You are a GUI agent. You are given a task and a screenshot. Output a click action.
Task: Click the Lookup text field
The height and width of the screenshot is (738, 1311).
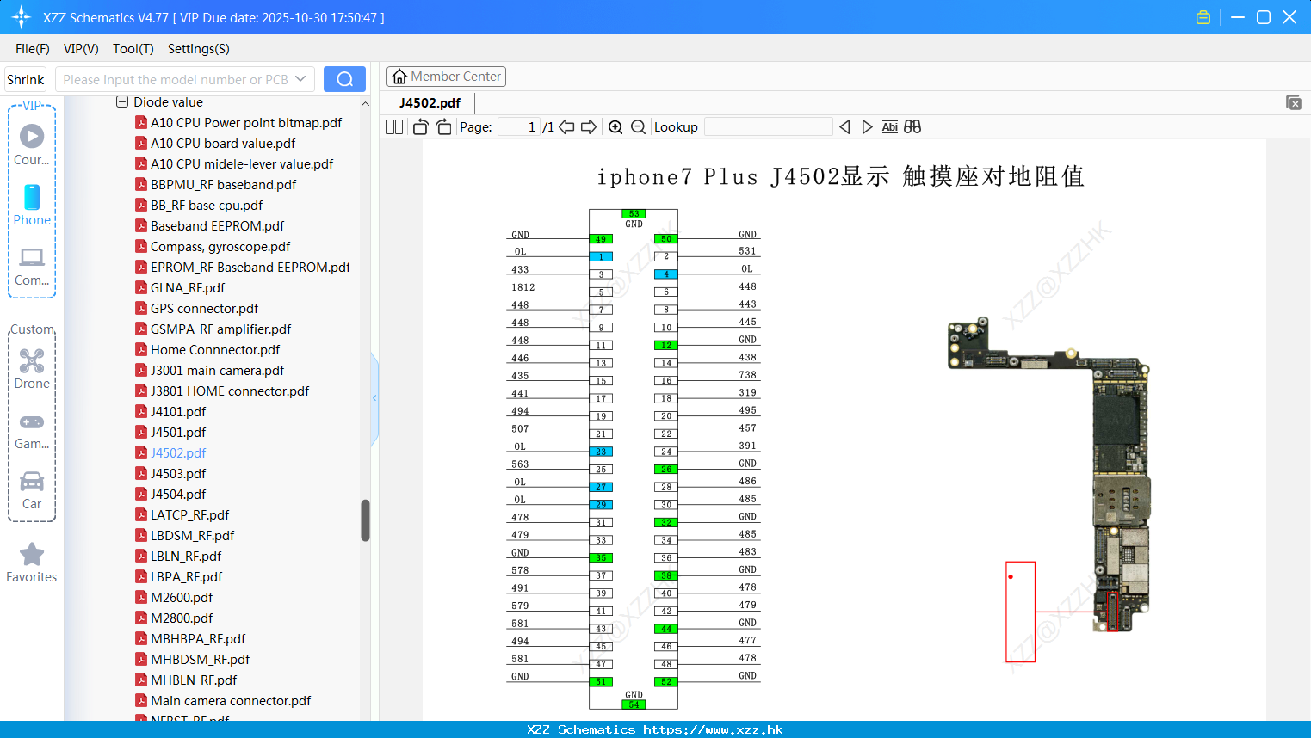tap(768, 127)
